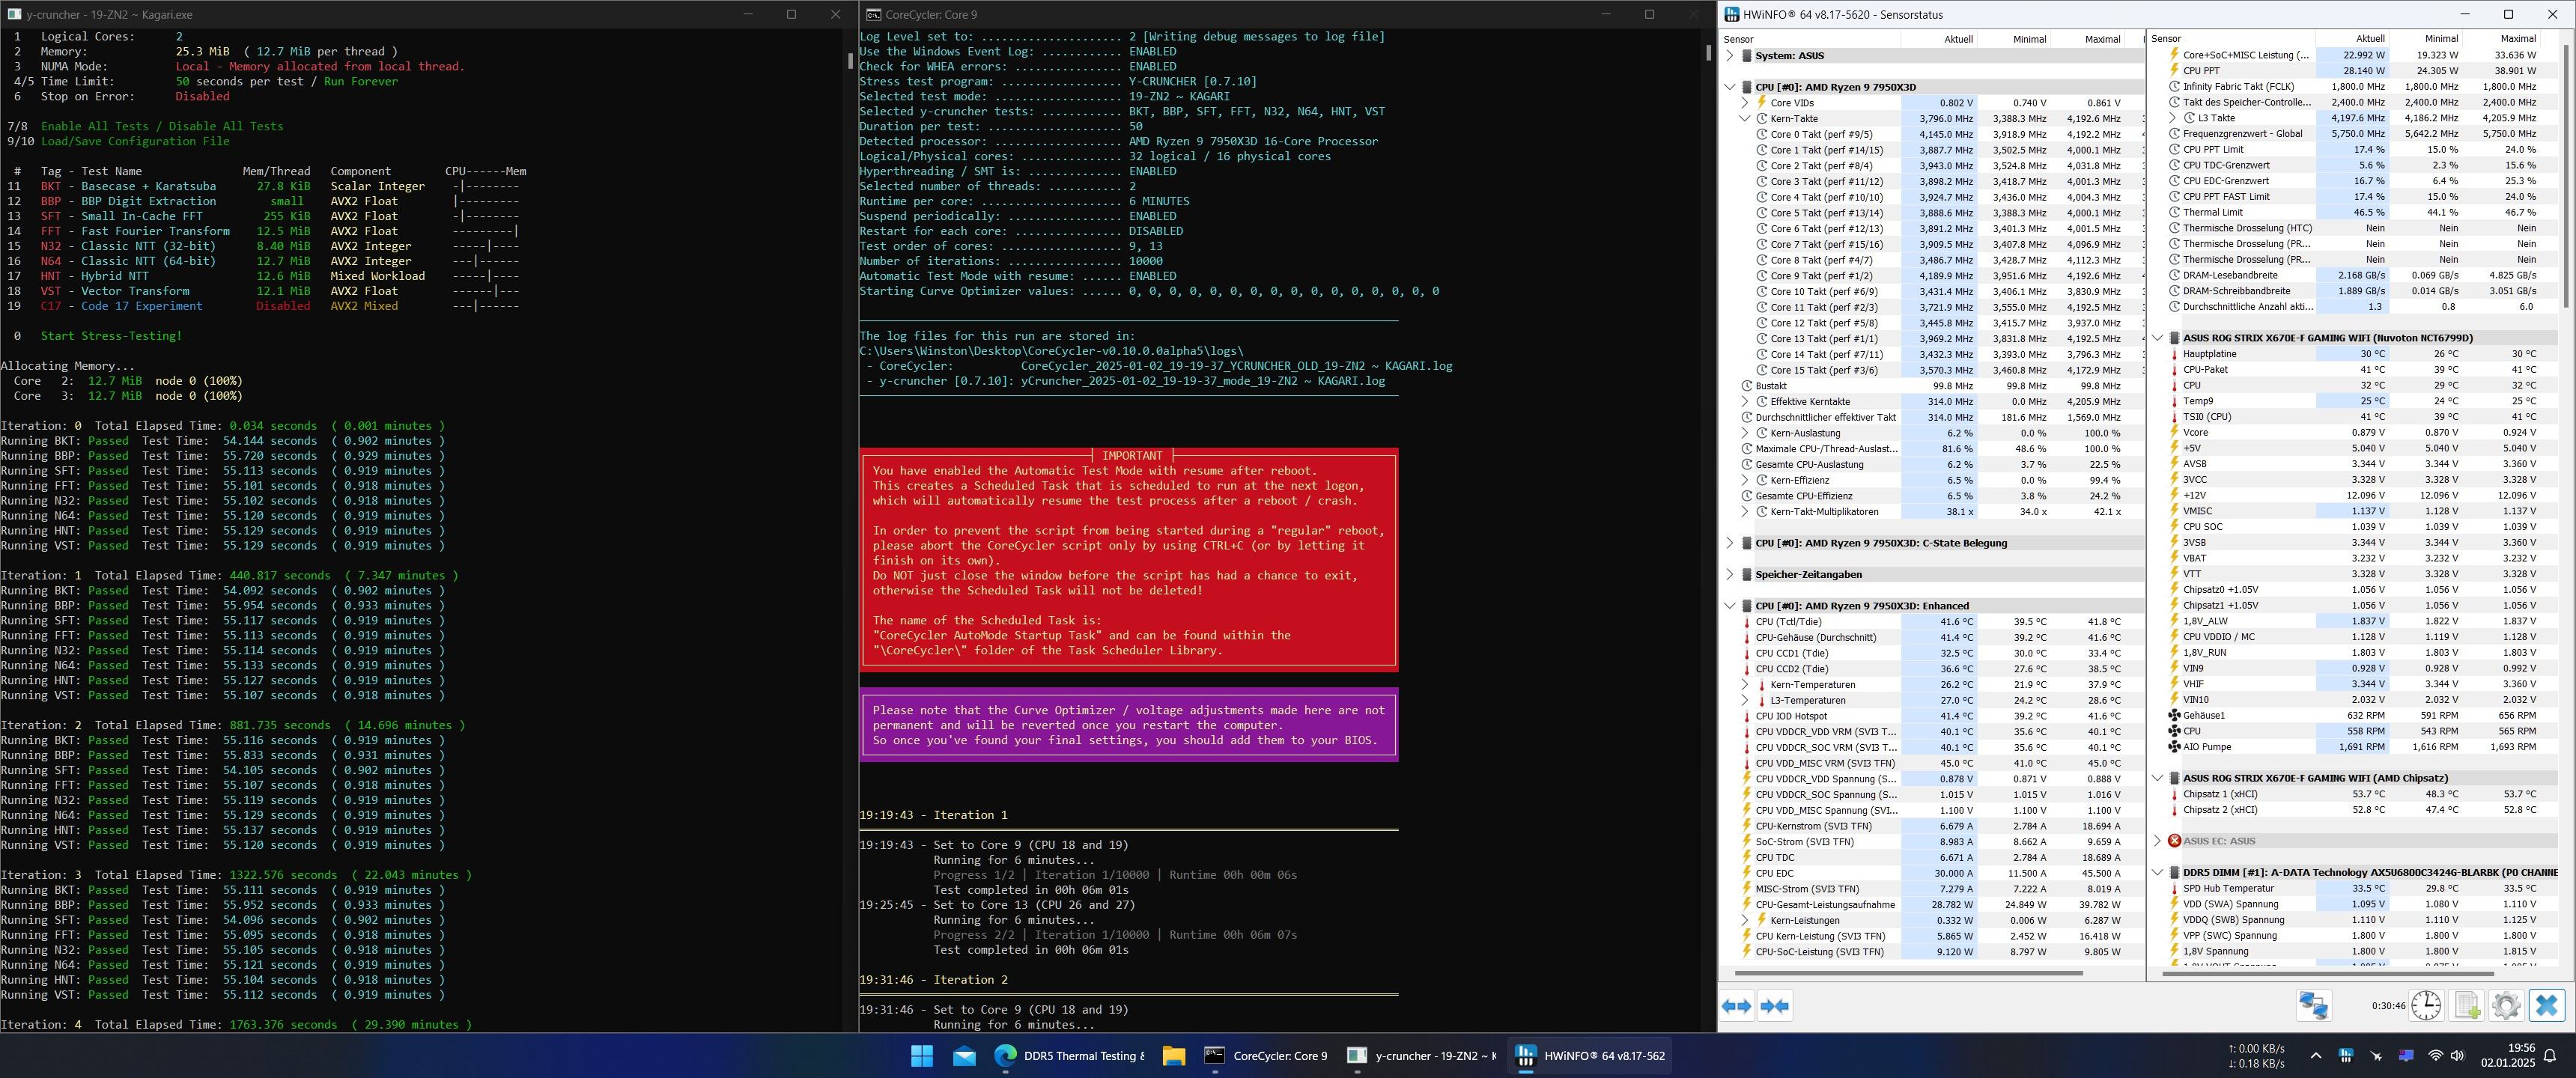
Task: Collapse the CPU [#0] AMD Ryzen 9 7950X3D group
Action: [x=1730, y=87]
